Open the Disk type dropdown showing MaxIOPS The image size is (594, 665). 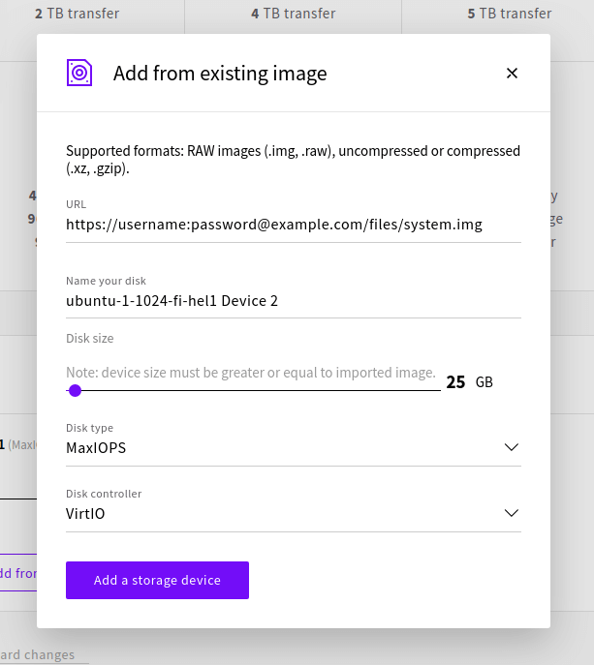[293, 448]
